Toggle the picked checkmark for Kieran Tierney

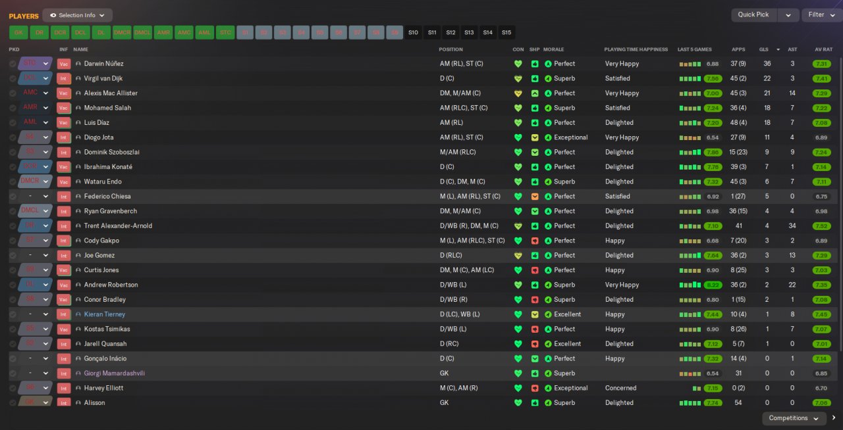click(x=13, y=314)
